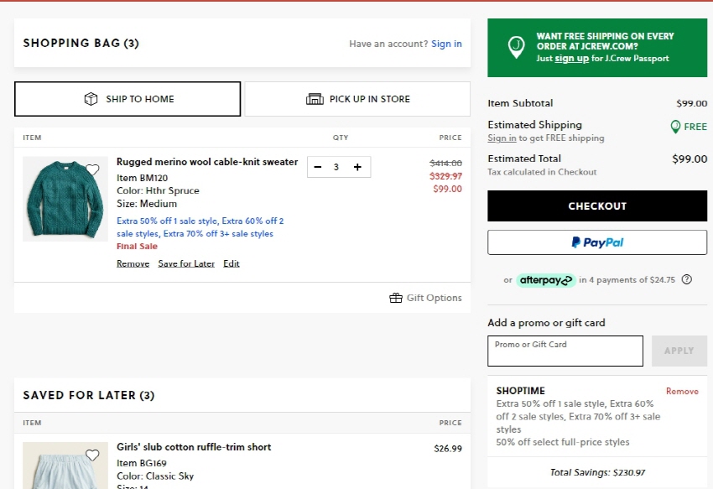Click the Color: Hthr Spruce text
The image size is (713, 489).
point(158,190)
